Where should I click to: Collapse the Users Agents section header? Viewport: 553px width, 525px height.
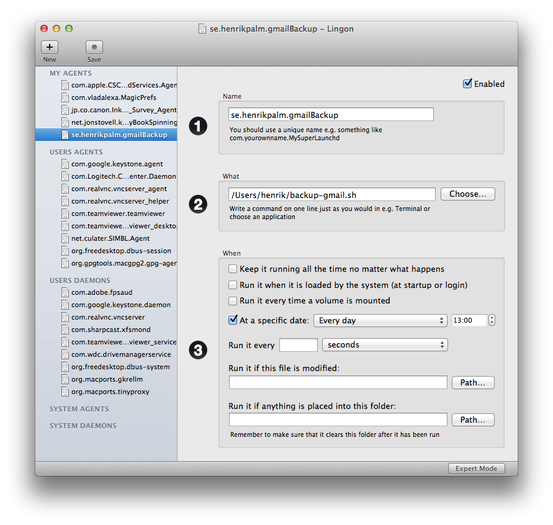[x=76, y=152]
